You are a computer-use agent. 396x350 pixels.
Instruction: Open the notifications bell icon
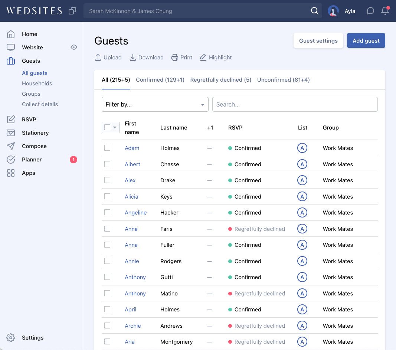pyautogui.click(x=385, y=11)
